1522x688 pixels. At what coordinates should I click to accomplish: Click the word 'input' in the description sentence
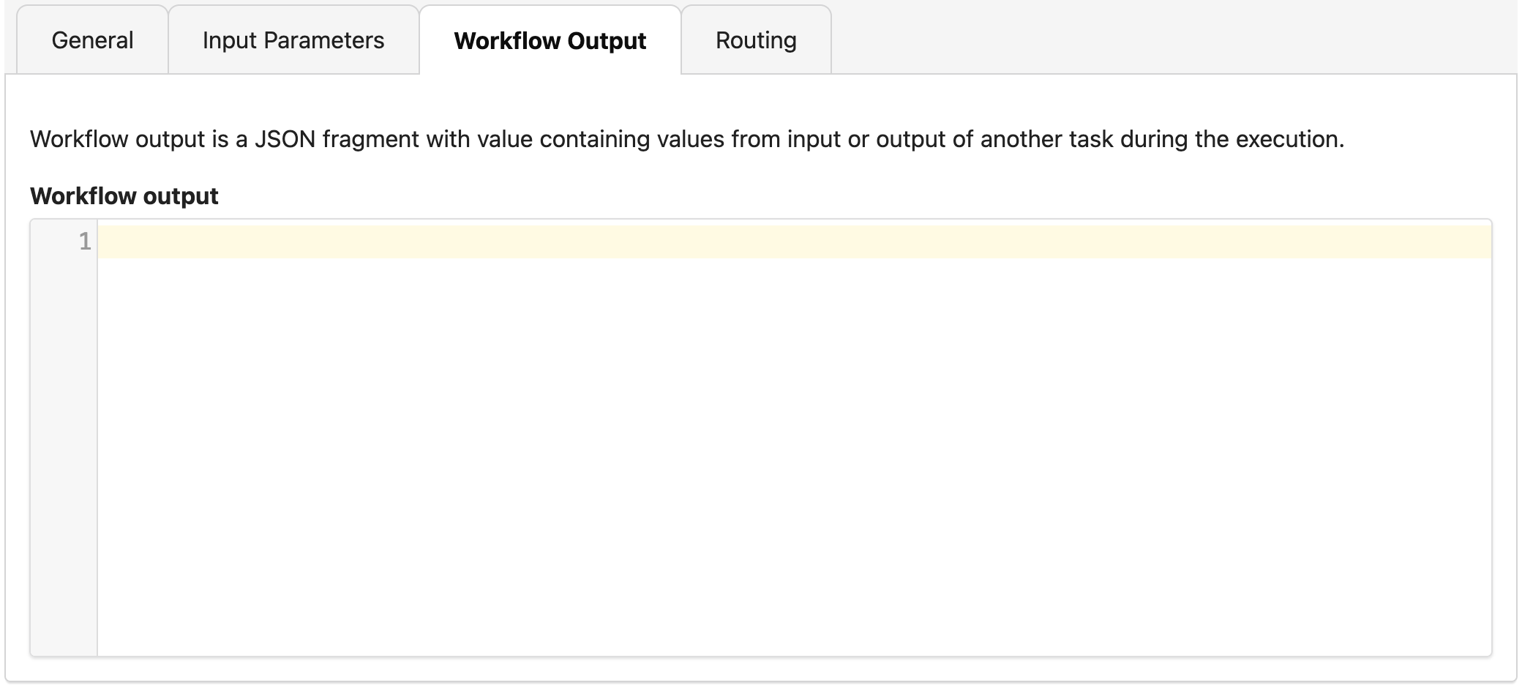814,139
